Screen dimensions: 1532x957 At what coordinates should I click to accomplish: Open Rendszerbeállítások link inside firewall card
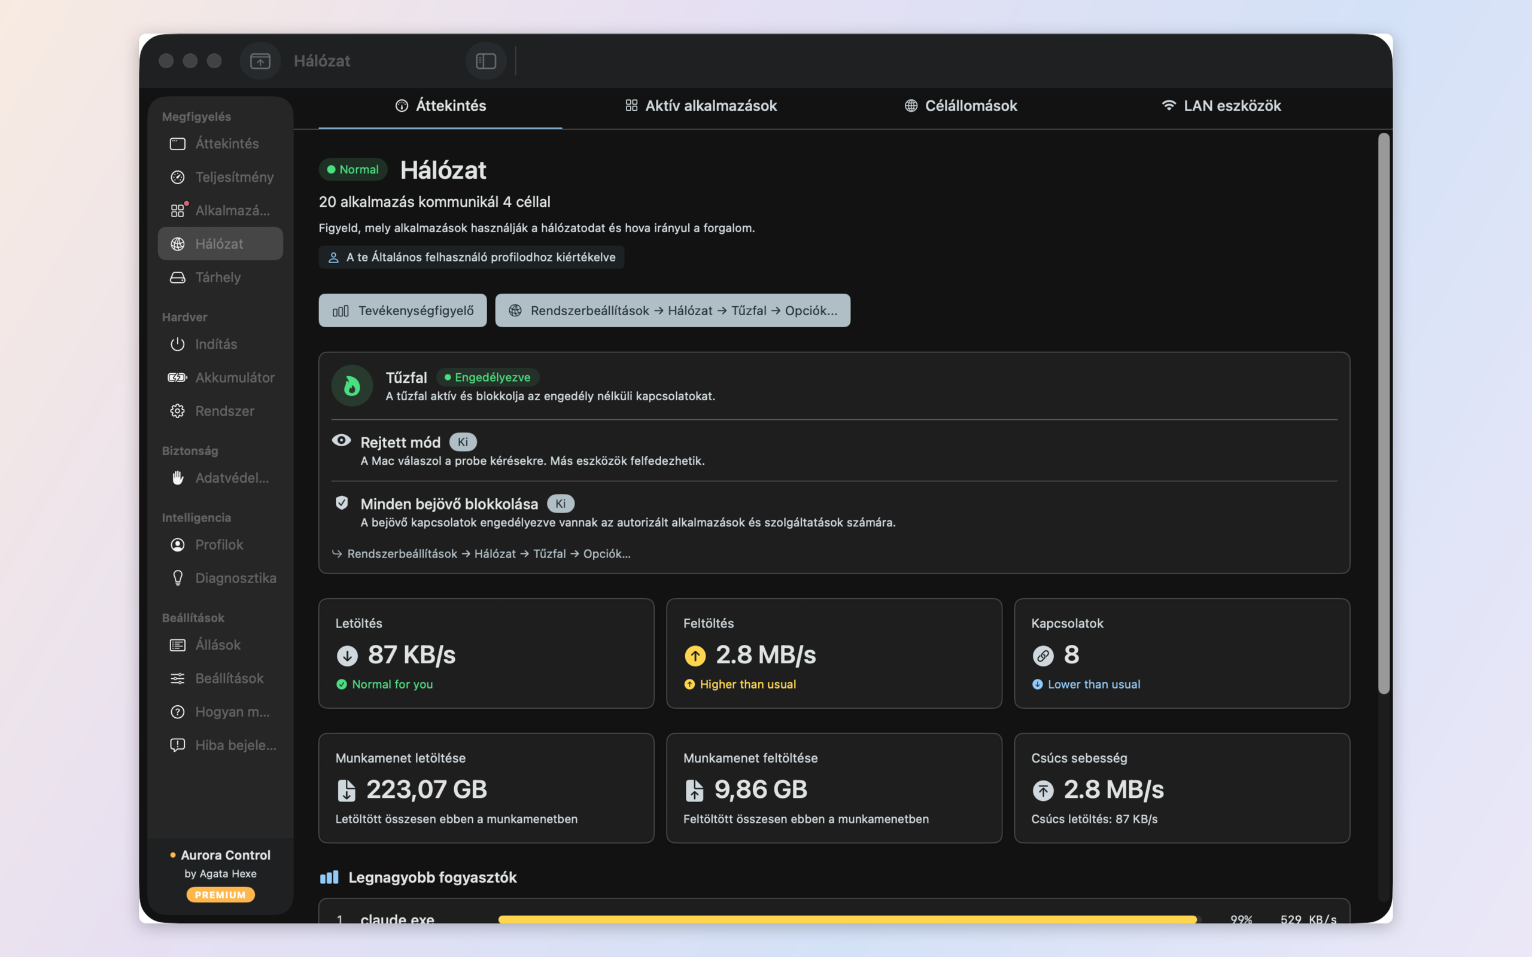pyautogui.click(x=481, y=554)
